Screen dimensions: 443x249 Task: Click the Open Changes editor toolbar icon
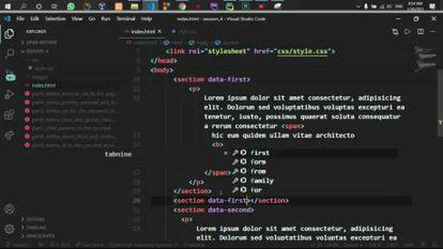[x=395, y=32]
